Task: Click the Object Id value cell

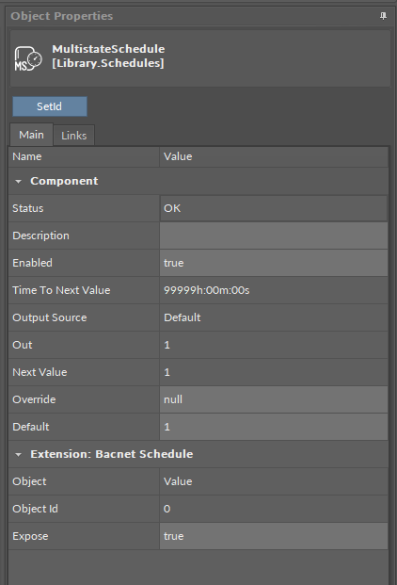Action: pos(274,509)
